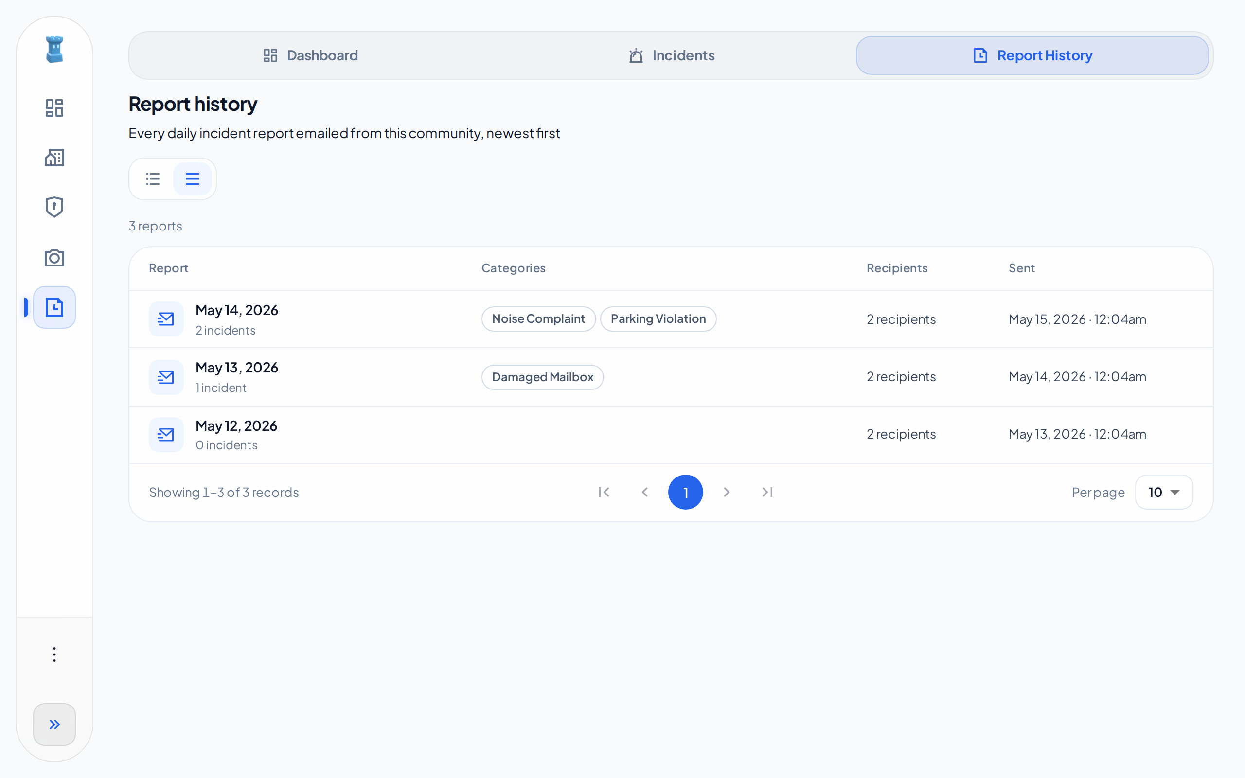Image resolution: width=1245 pixels, height=778 pixels.
Task: Switch to the Incidents tab
Action: 671,55
